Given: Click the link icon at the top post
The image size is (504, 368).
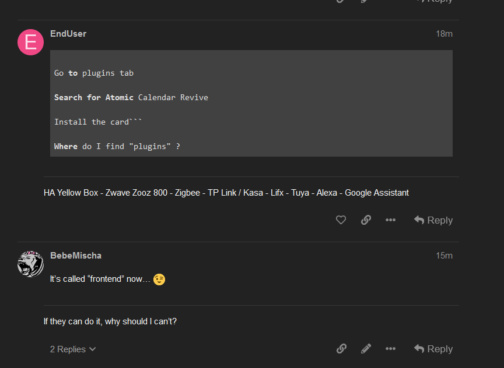Looking at the screenshot, I should click(340, 2).
